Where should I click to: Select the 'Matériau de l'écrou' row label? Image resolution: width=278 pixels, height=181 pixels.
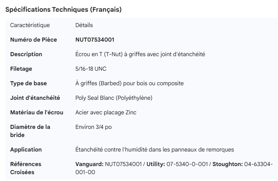click(x=36, y=112)
